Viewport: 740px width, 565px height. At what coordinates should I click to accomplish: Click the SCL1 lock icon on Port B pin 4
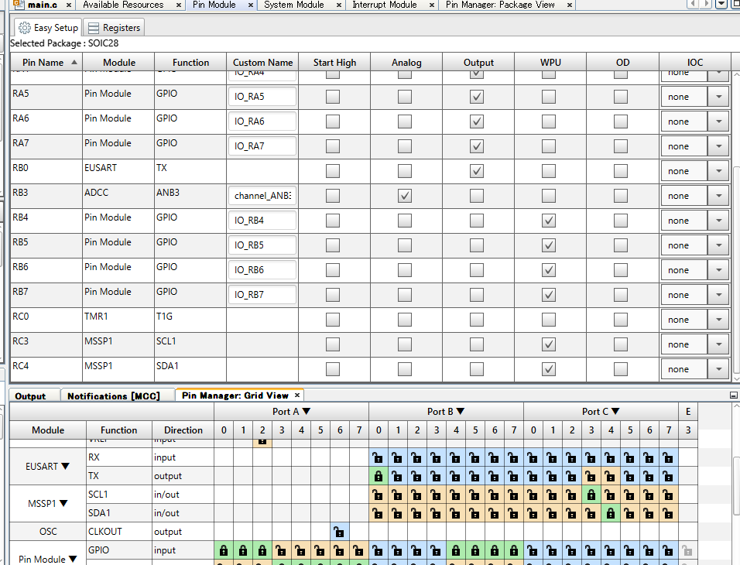[456, 495]
